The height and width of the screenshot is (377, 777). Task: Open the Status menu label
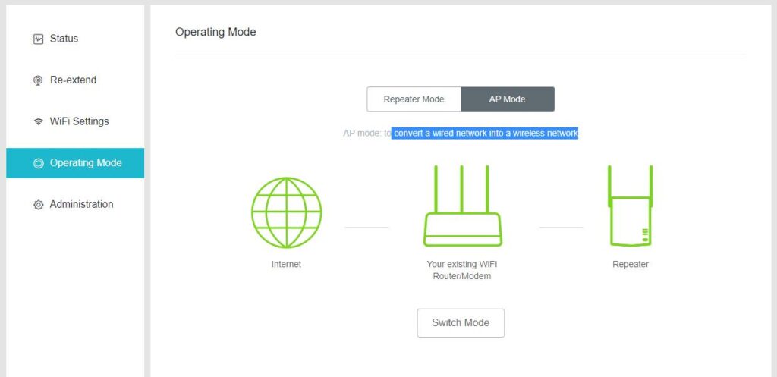(x=64, y=39)
